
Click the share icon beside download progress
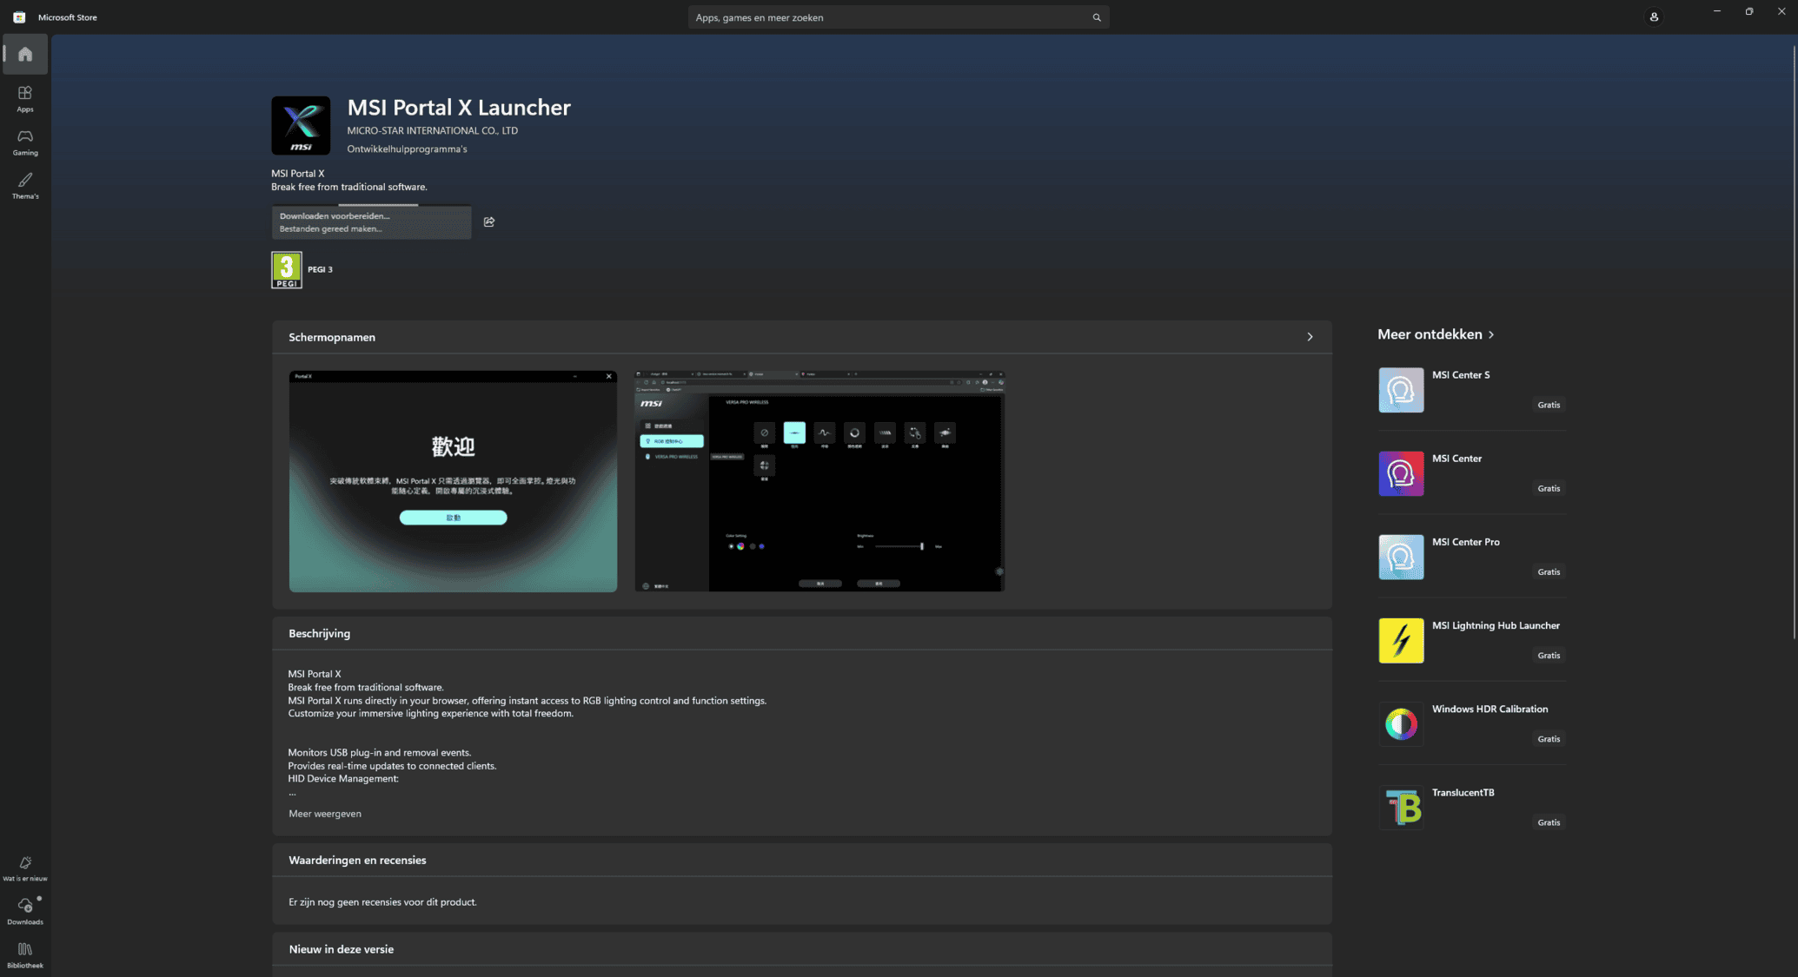(489, 222)
